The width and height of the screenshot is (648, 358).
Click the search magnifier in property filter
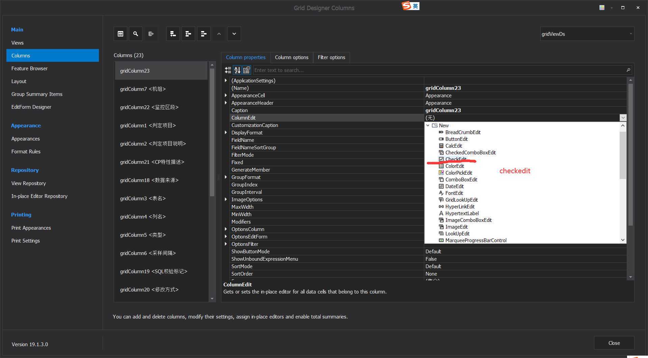pyautogui.click(x=628, y=70)
